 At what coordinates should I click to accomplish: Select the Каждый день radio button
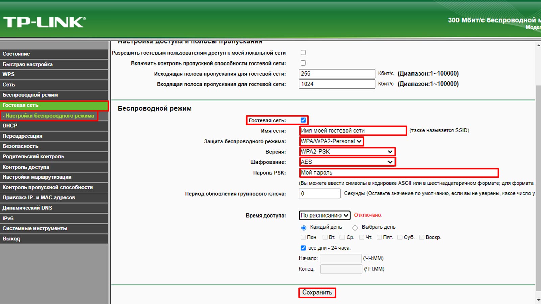304,228
